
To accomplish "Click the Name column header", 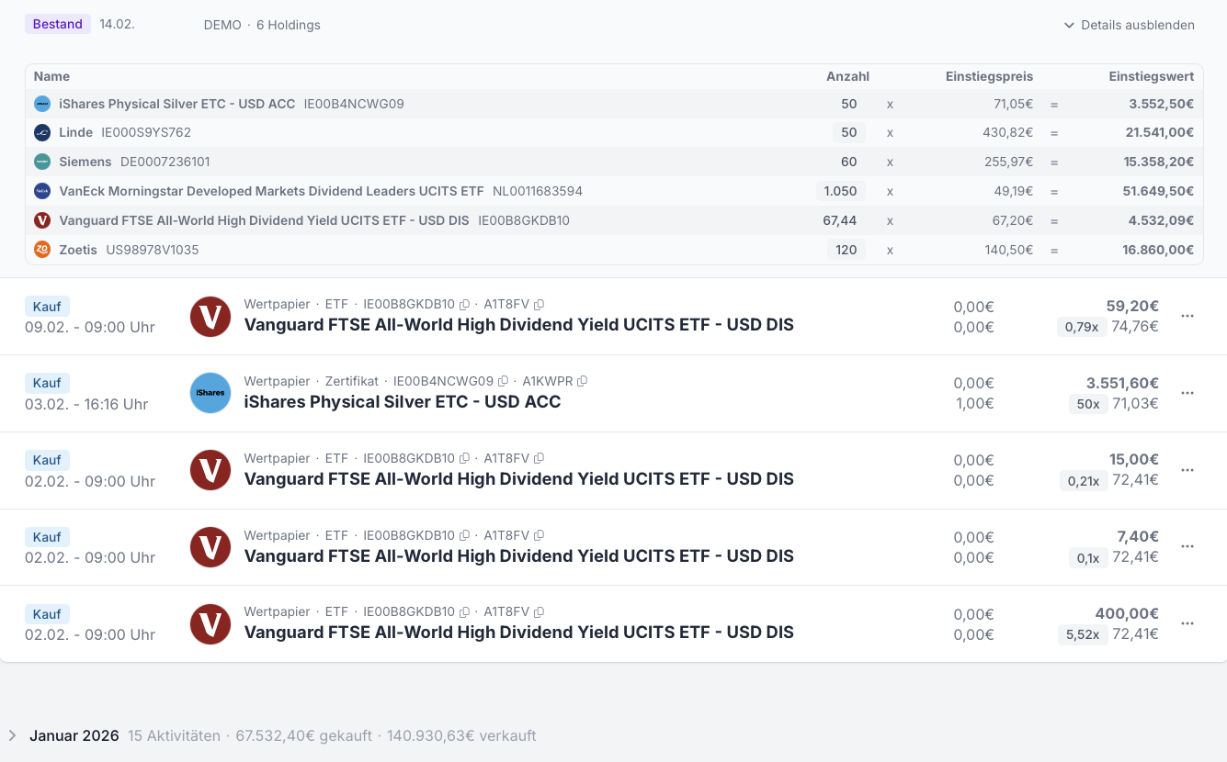I will (51, 76).
